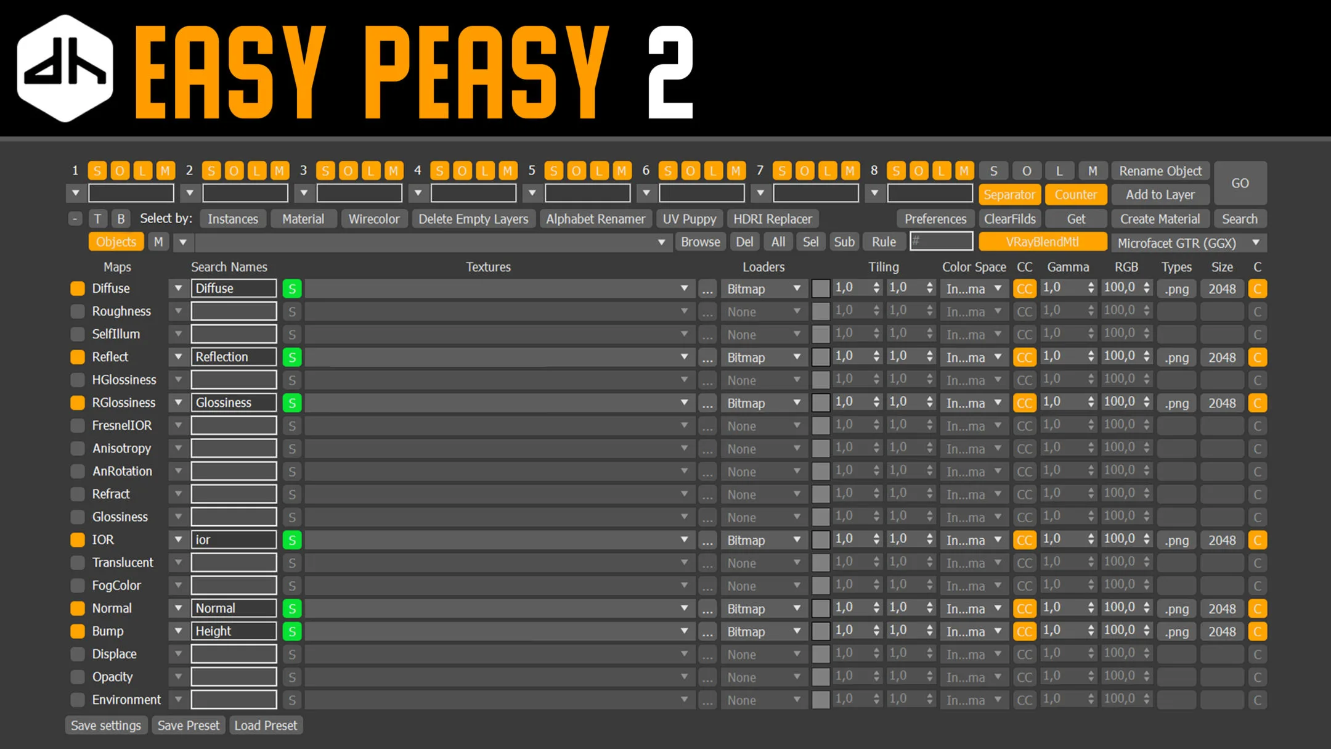Click Create Material button
Screen dimensions: 1331x749
pos(1160,219)
